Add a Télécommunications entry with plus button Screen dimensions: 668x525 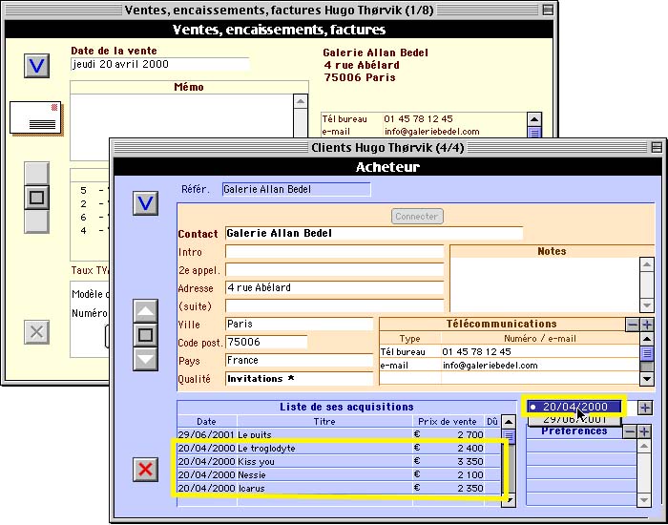(x=647, y=325)
